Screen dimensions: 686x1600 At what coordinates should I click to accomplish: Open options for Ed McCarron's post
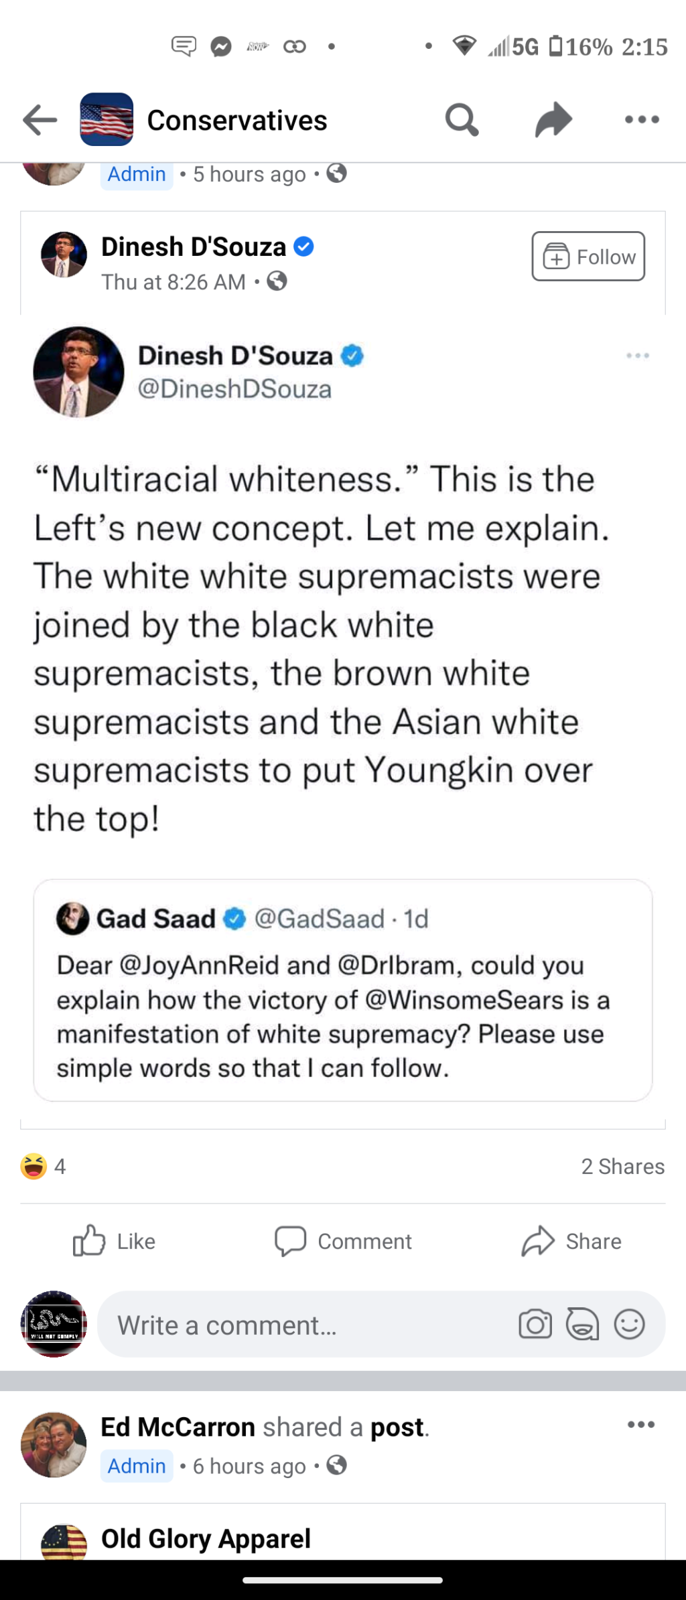coord(641,1425)
